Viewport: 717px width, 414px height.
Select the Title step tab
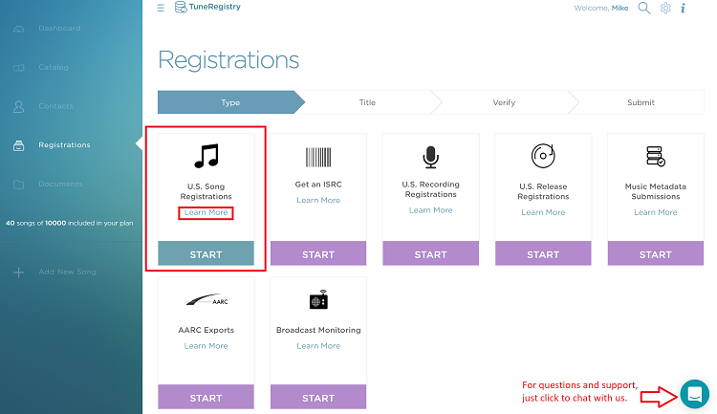(x=367, y=102)
